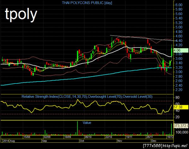The height and width of the screenshot is (149, 189).
Task: Click the 80 level on RSI axis
Action: click(x=177, y=98)
